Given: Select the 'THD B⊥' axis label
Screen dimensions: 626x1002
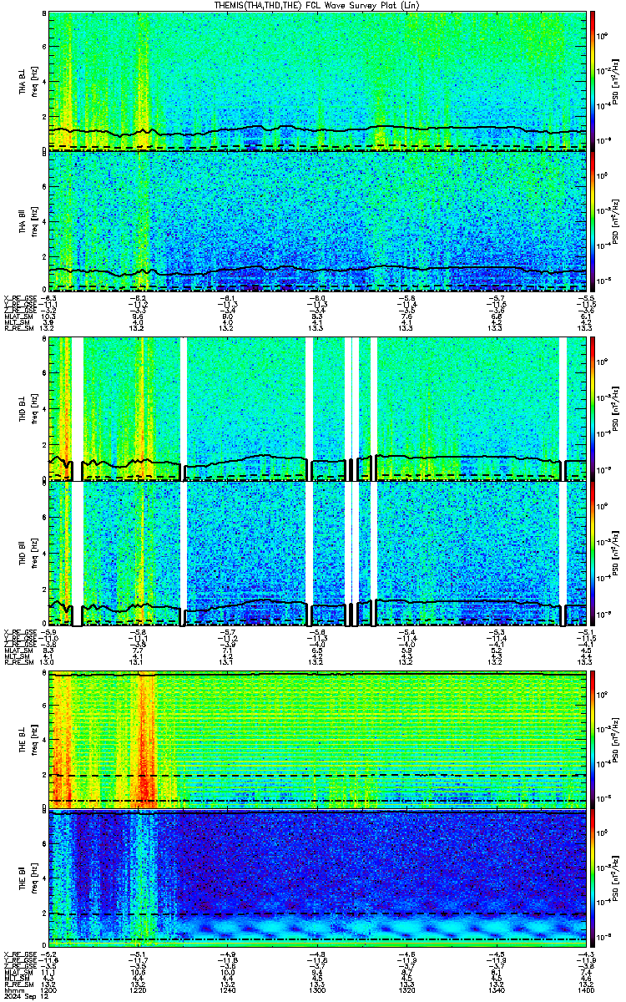Looking at the screenshot, I should click(x=24, y=410).
